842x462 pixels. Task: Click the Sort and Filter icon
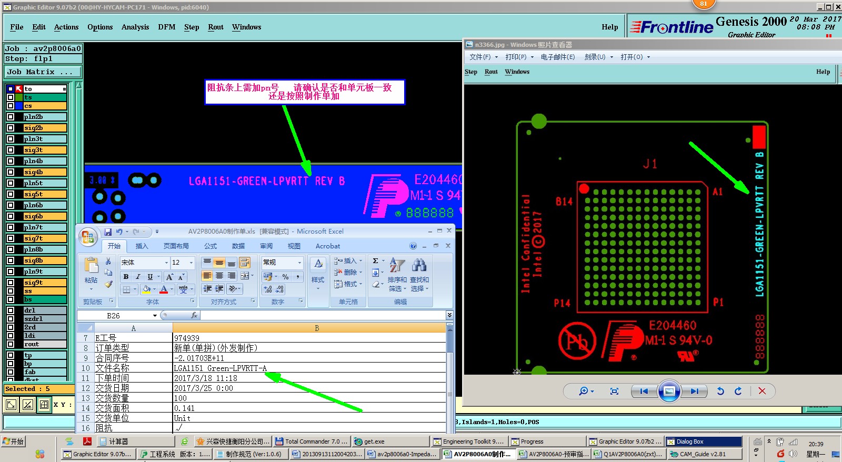pyautogui.click(x=397, y=265)
